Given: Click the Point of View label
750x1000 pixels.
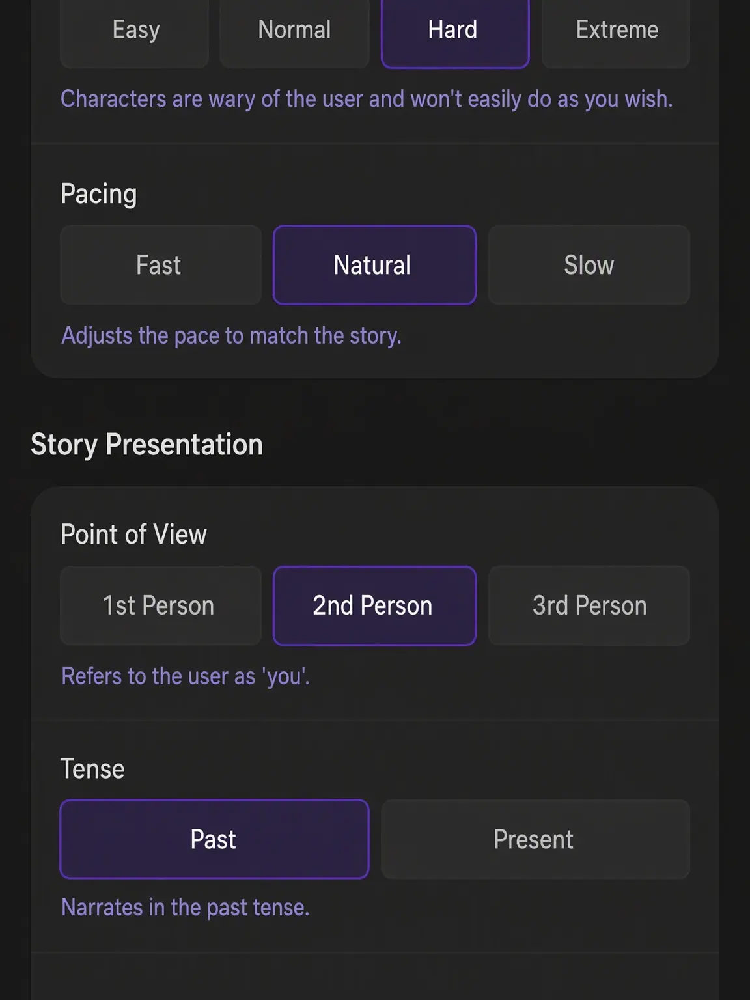Looking at the screenshot, I should [133, 535].
